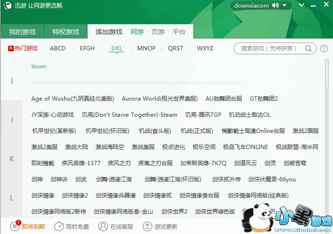The height and width of the screenshot is (234, 333).
Task: Click the Xunyou logo icon in title bar
Action: (x=8, y=5)
